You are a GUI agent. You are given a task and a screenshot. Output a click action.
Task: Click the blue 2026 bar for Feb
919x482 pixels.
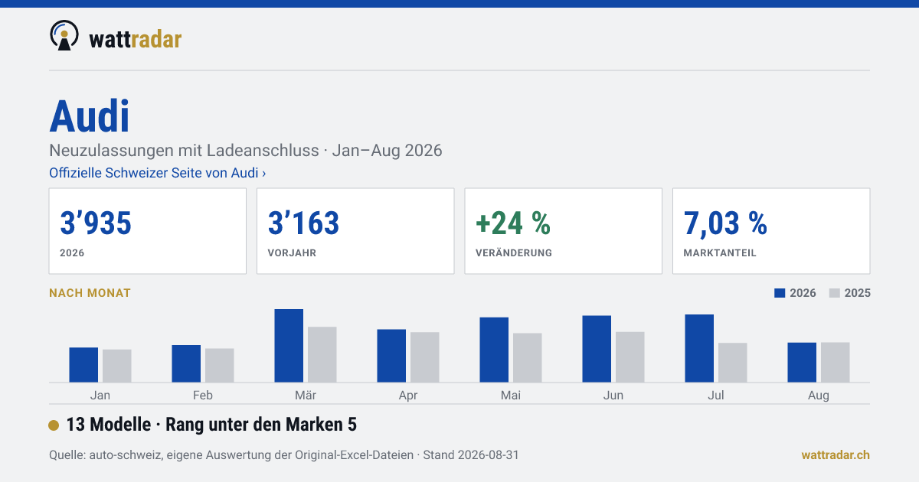(186, 363)
